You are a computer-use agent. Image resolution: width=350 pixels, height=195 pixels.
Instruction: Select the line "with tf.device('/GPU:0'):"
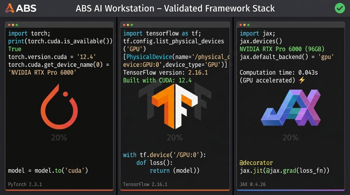(x=164, y=155)
